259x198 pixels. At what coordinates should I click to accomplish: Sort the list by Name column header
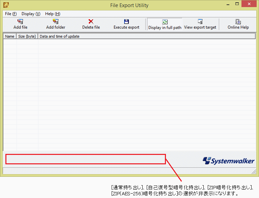[10, 36]
